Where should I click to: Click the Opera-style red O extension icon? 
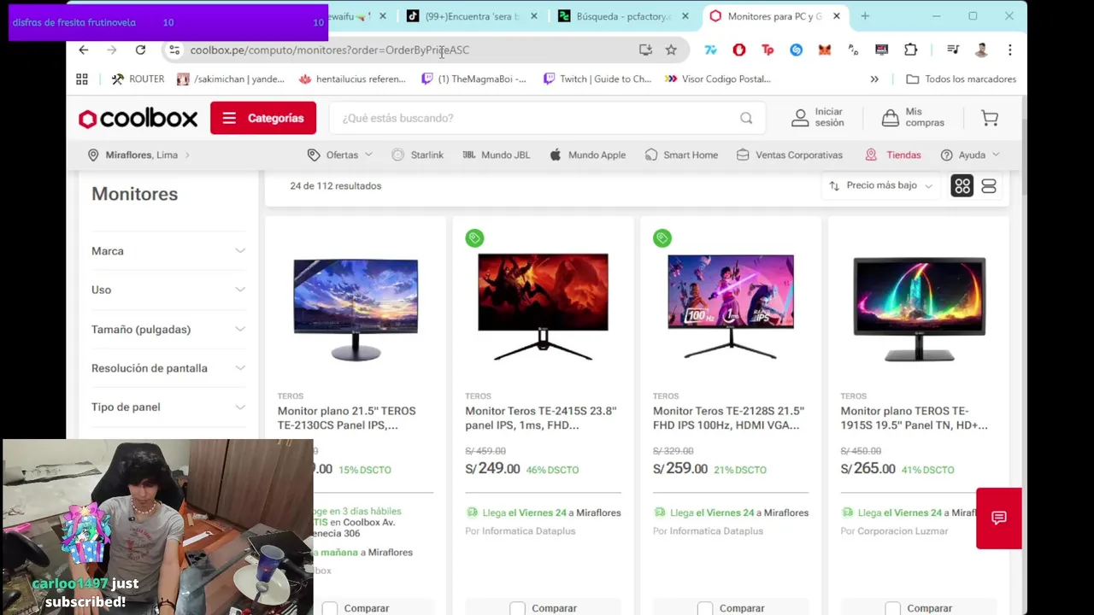point(739,50)
